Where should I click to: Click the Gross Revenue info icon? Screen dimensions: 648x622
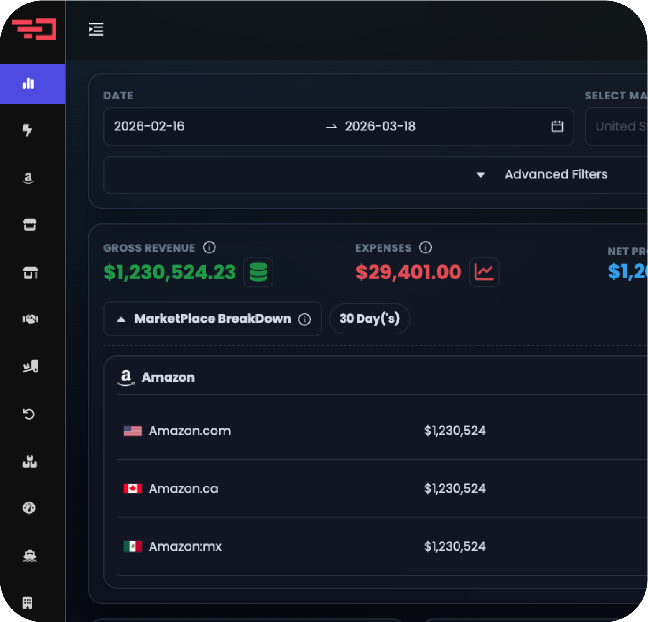209,247
